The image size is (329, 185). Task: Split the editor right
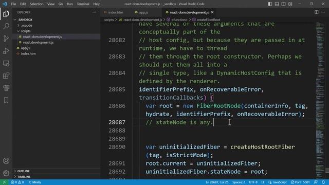point(317,12)
